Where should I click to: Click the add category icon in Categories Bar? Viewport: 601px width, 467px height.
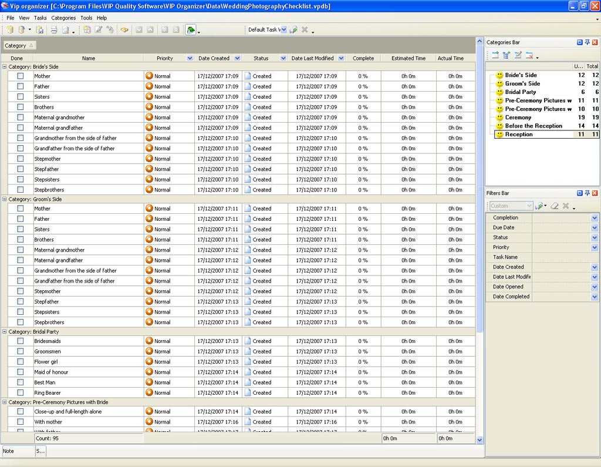pyautogui.click(x=495, y=55)
